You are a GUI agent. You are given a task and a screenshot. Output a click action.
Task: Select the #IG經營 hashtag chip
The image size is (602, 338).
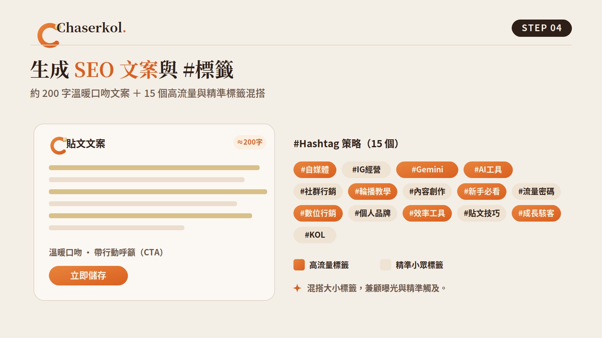[x=366, y=170]
